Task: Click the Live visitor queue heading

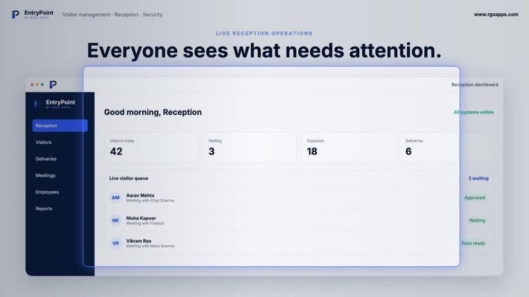Action: (x=129, y=178)
